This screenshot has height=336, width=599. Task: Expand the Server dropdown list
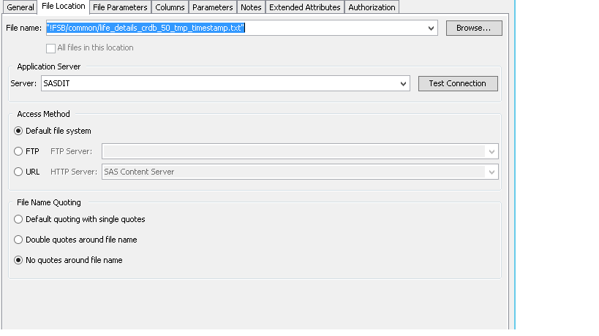click(404, 84)
